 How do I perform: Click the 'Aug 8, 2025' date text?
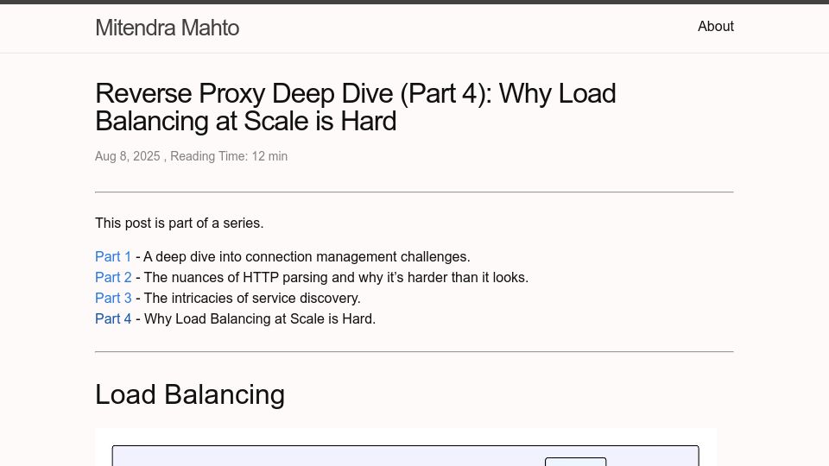pyautogui.click(x=128, y=156)
